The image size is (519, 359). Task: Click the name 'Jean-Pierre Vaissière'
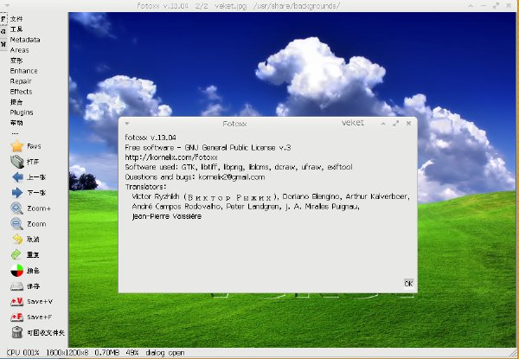click(x=166, y=216)
